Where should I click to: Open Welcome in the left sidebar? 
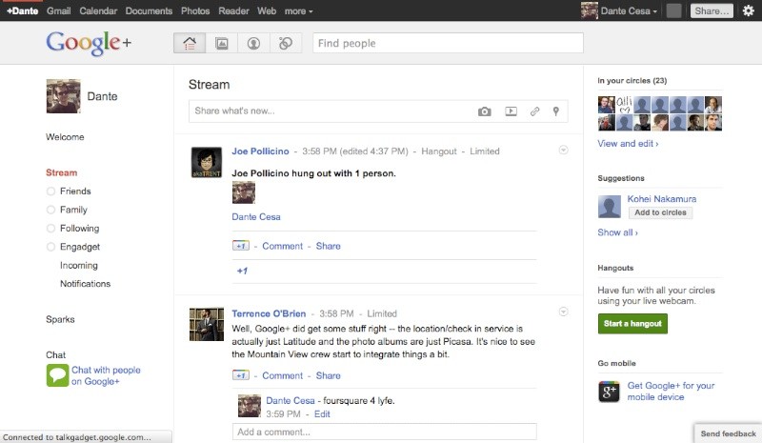click(65, 136)
